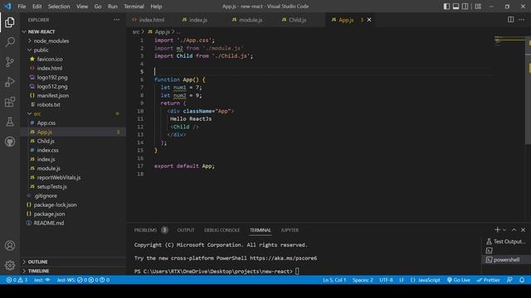Change indentation Spaces: 2
The height and width of the screenshot is (298, 531).
coord(363,280)
